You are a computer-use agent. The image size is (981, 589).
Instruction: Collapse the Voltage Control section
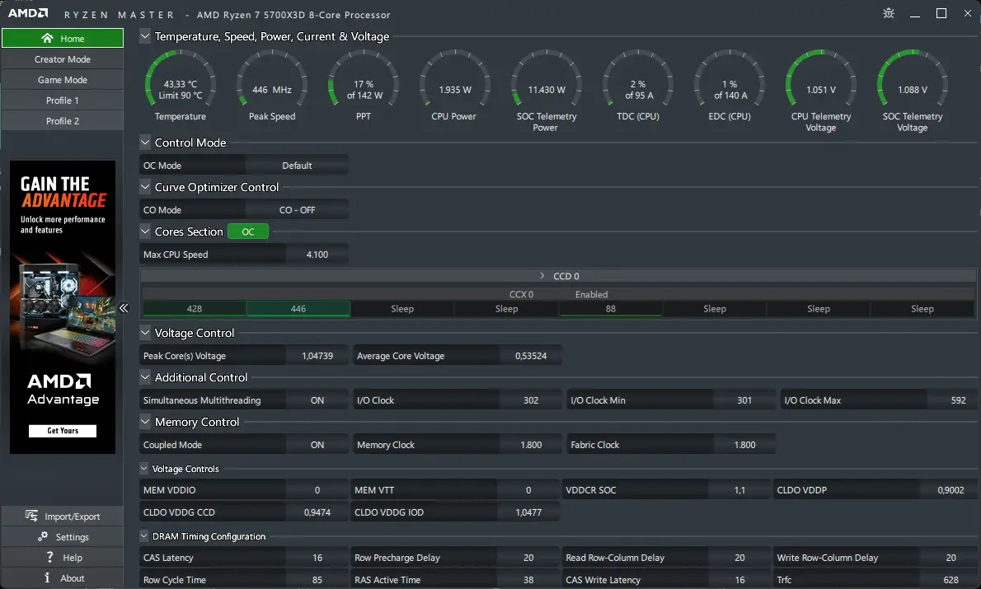[x=144, y=333]
